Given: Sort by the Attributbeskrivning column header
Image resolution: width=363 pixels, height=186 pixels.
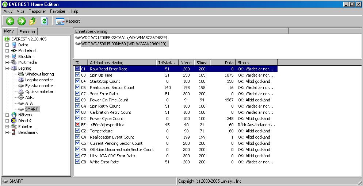Looking at the screenshot, I should click(122, 63).
